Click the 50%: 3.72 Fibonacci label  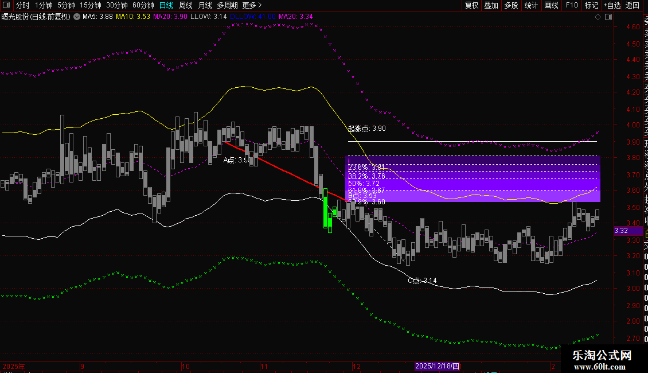pyautogui.click(x=364, y=184)
